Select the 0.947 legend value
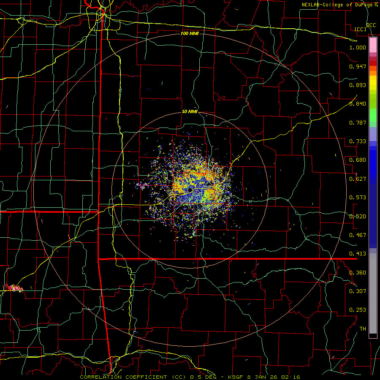The image size is (380, 380). [x=358, y=66]
